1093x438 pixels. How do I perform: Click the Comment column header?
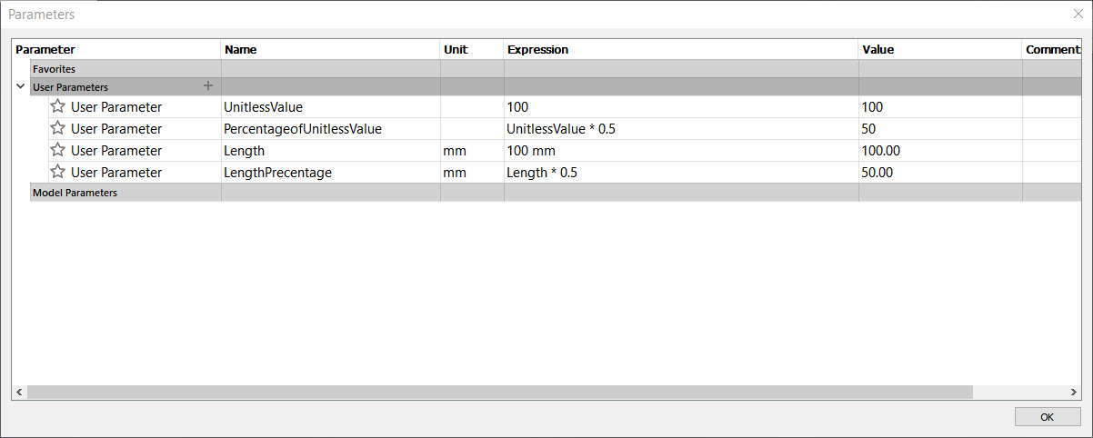point(1052,50)
